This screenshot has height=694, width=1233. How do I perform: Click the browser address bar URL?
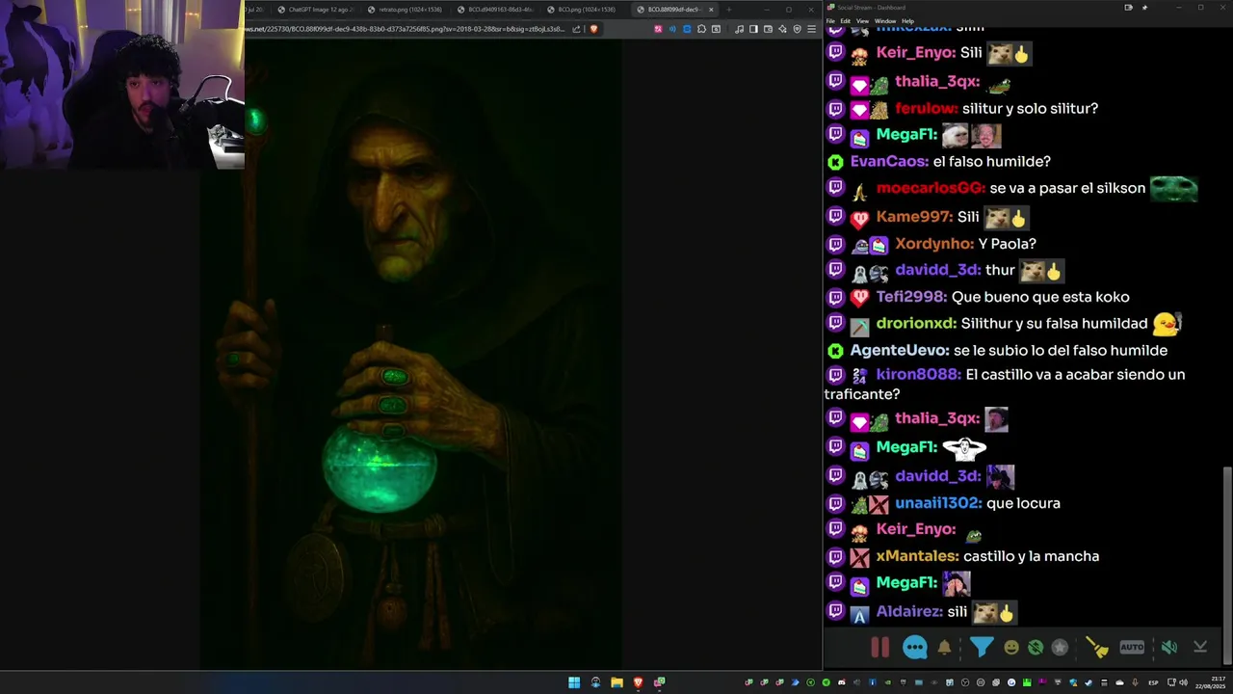(405, 29)
